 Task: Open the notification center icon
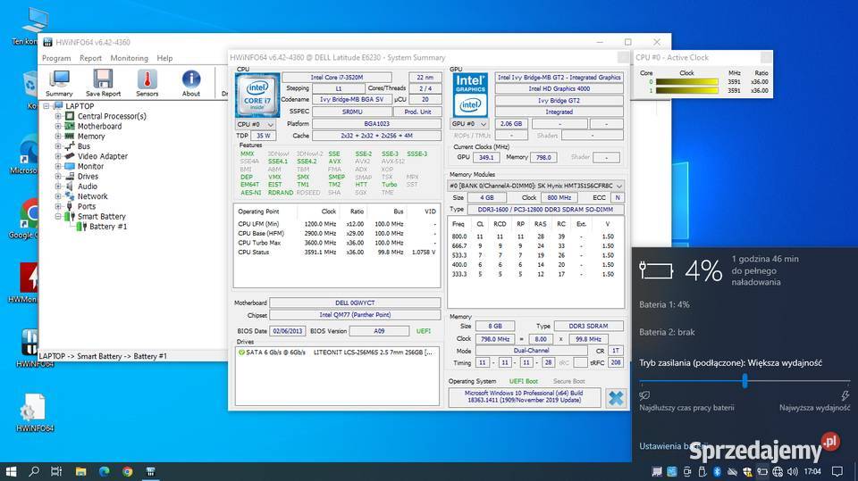tap(837, 471)
